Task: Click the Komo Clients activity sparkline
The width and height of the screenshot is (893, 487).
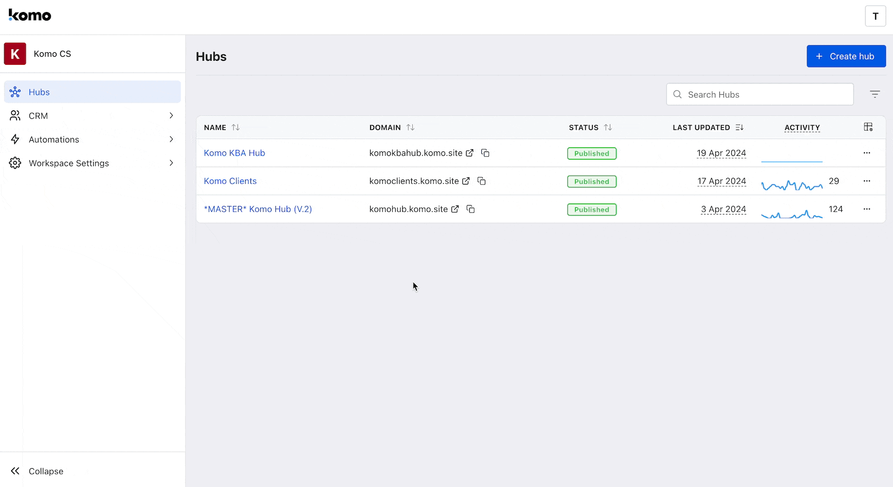Action: pos(792,185)
